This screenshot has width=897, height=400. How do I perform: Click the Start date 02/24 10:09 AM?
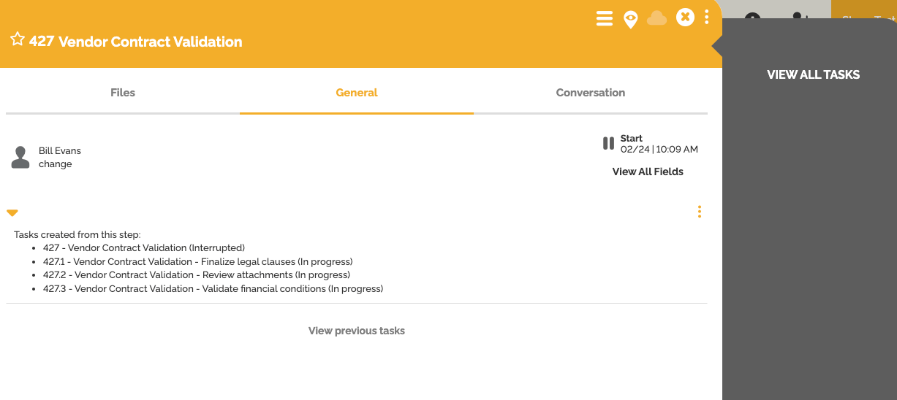point(659,150)
